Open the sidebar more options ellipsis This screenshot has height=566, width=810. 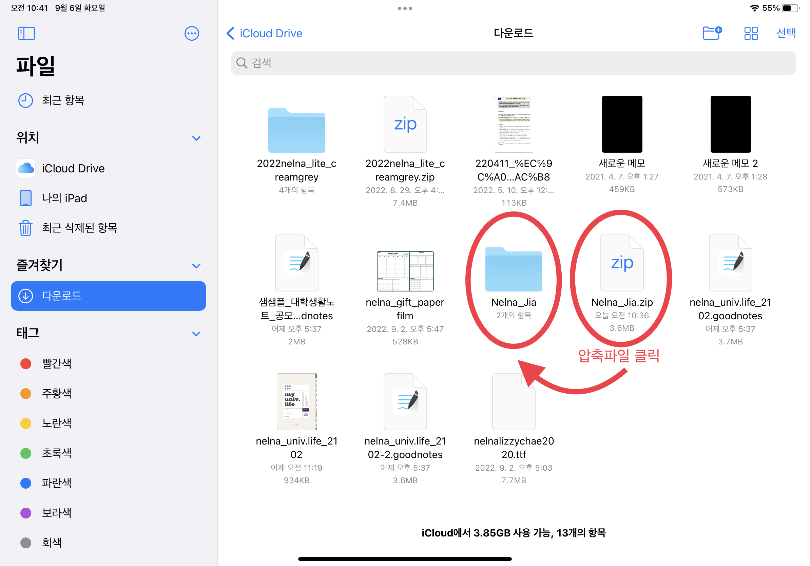(x=192, y=34)
